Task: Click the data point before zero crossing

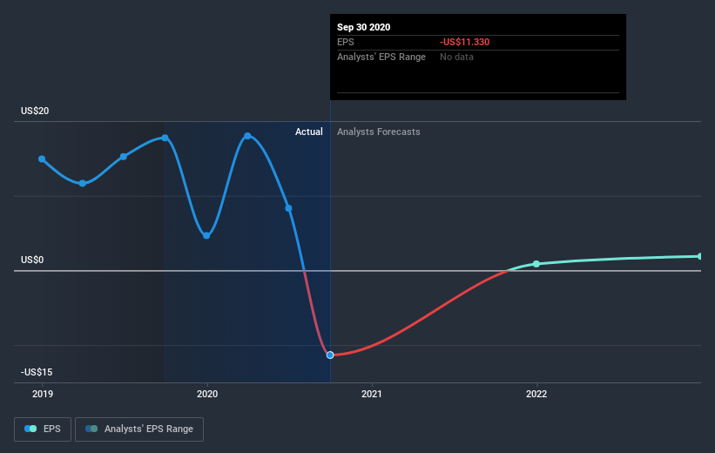Action: click(288, 208)
